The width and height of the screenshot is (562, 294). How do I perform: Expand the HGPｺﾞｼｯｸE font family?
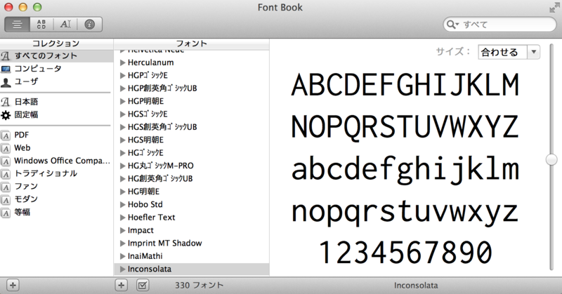pos(122,76)
